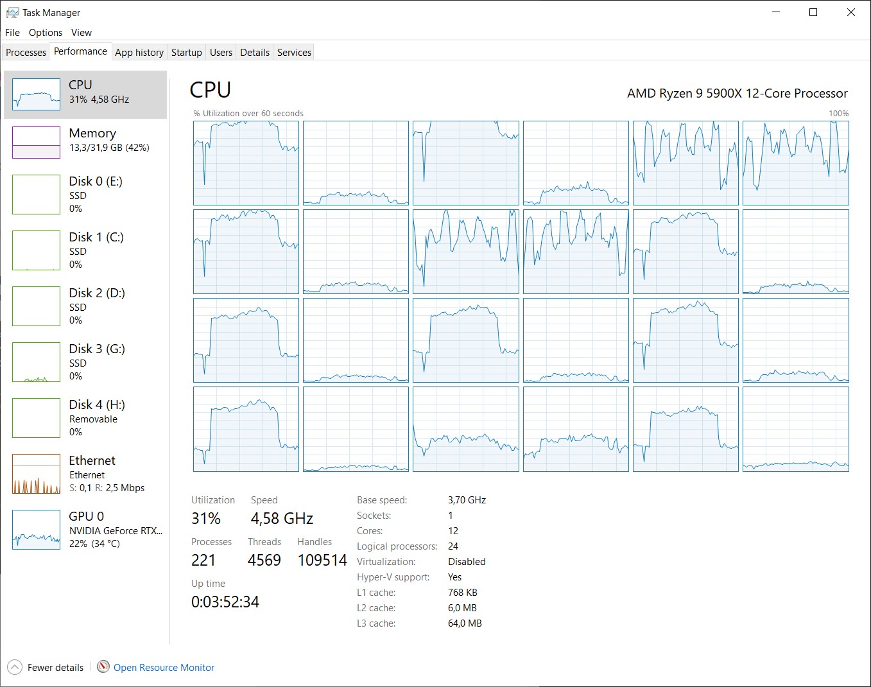Open the Options menu
871x687 pixels.
pyautogui.click(x=46, y=33)
